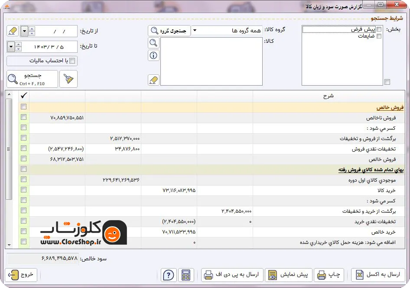Click the table scrollbar down arrow
The image size is (410, 288).
click(9, 245)
